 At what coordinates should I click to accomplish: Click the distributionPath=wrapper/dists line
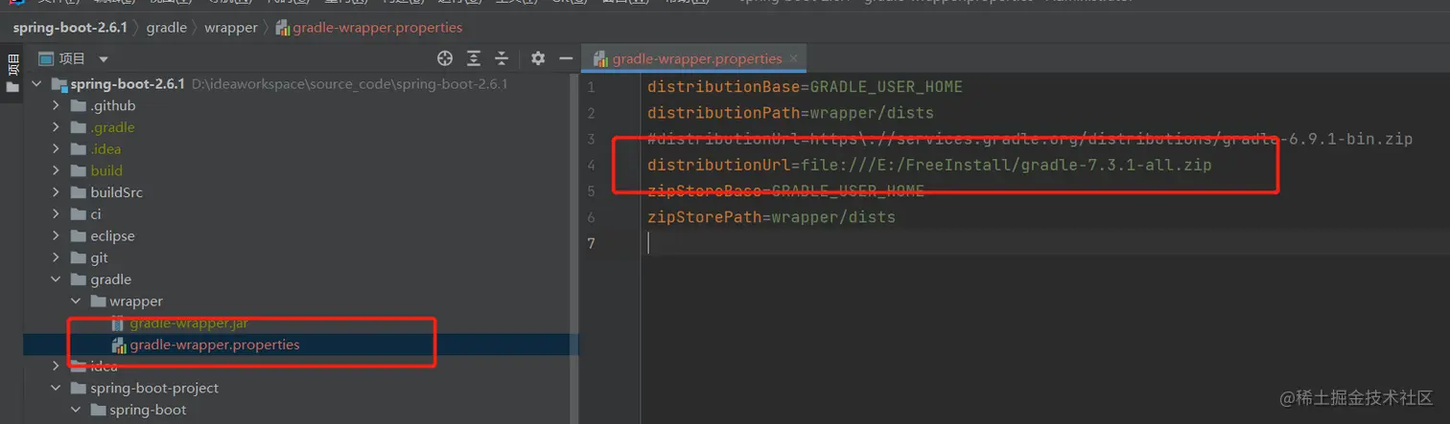pos(790,113)
